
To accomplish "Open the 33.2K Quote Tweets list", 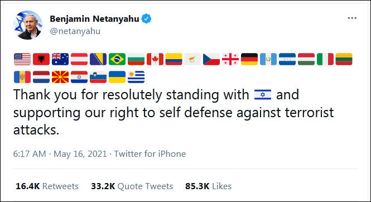I will point(132,186).
